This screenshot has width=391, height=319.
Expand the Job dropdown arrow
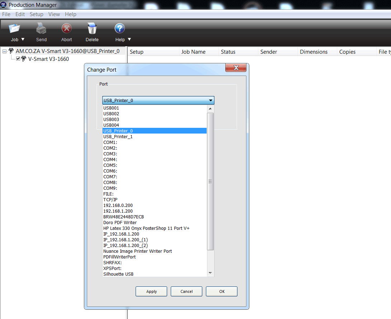tap(23, 40)
